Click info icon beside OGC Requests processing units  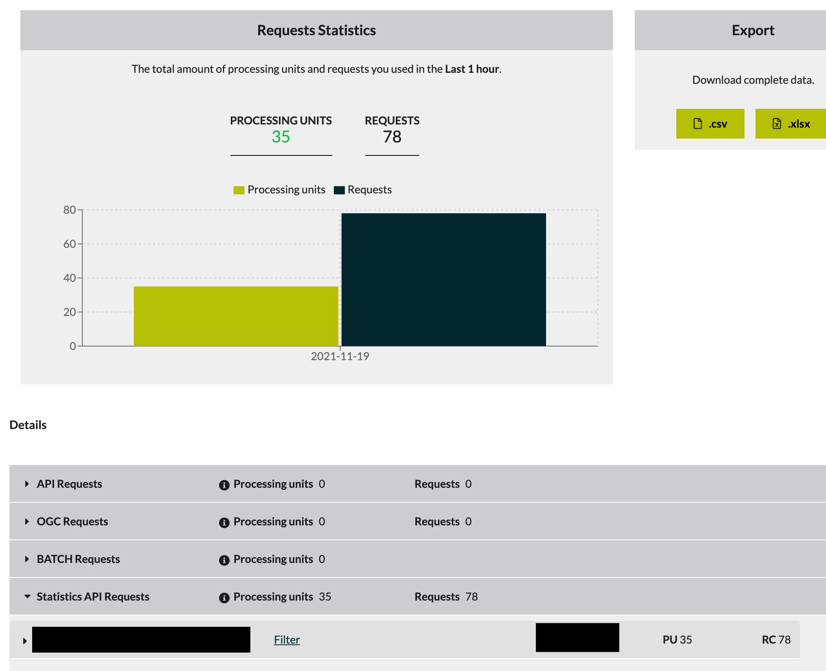click(x=224, y=523)
